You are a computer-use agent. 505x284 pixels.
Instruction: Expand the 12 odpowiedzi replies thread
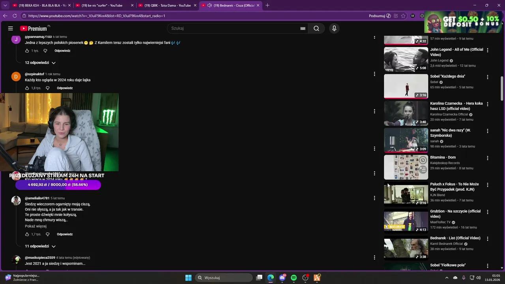point(40,62)
